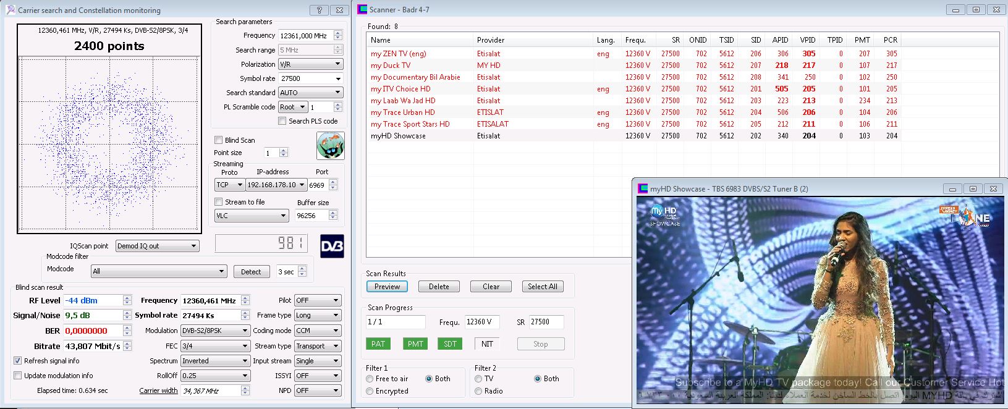Click the myHD Showcase window title icon
This screenshot has width=1008, height=409.
pyautogui.click(x=643, y=188)
